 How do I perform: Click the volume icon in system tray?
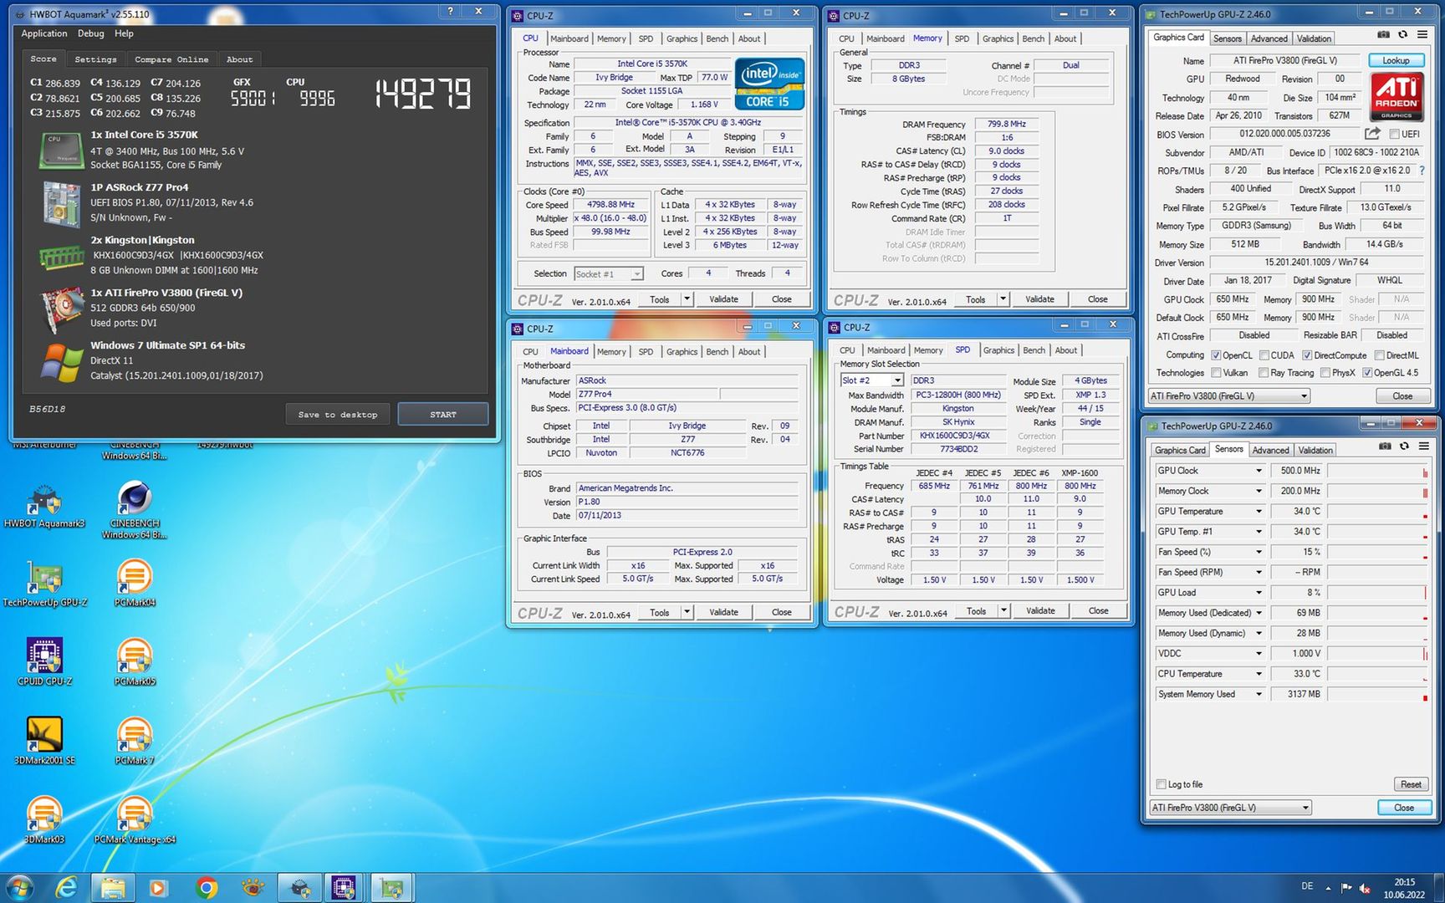click(x=1365, y=888)
